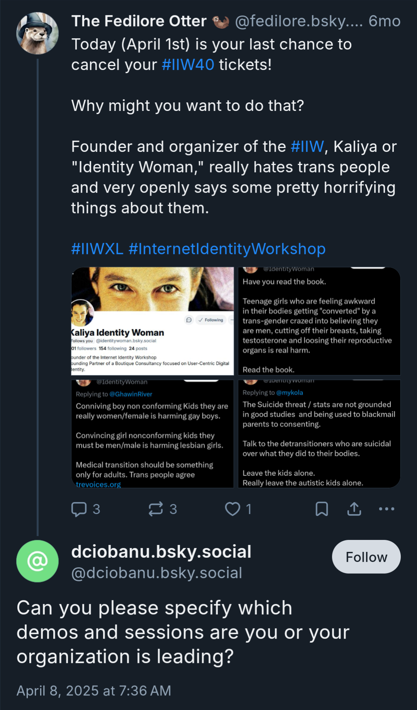Repost using the repost arrows icon

(x=156, y=509)
